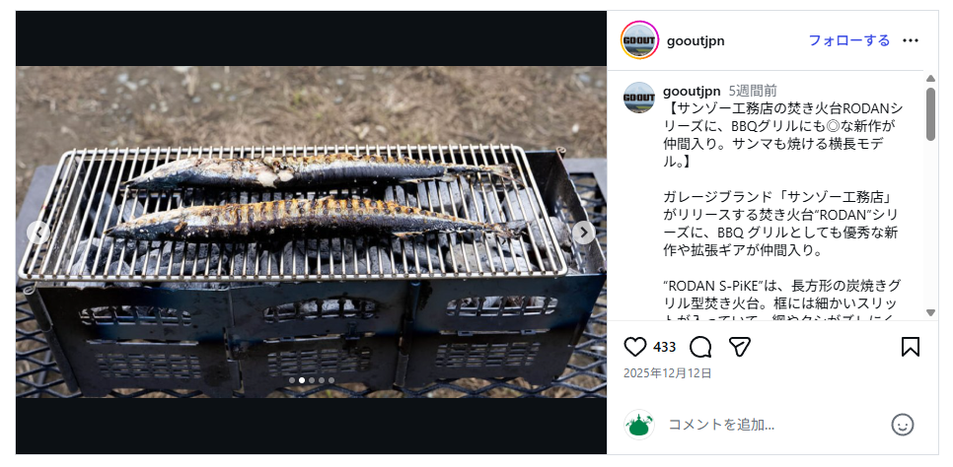
Task: Click gooutjpn profile avatar in post header
Action: click(x=639, y=40)
